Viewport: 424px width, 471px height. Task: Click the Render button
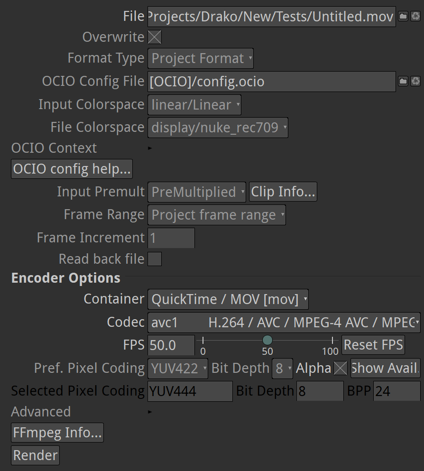[x=36, y=455]
